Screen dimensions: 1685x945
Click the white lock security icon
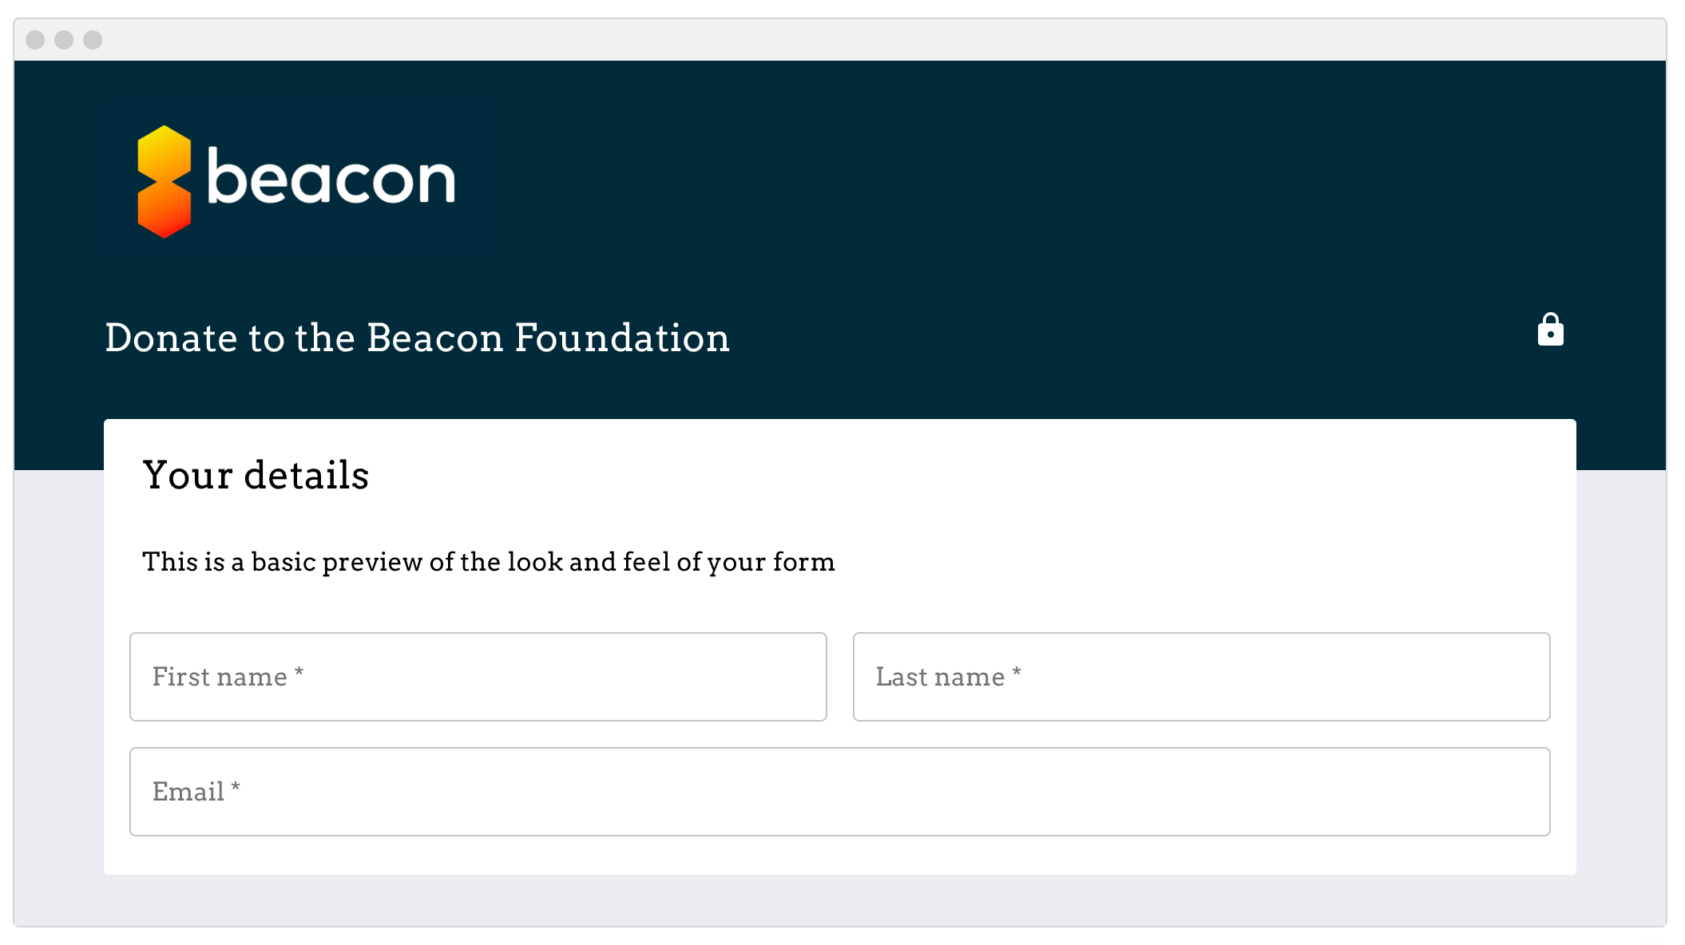point(1550,330)
